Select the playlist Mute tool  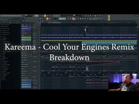point(30,21)
